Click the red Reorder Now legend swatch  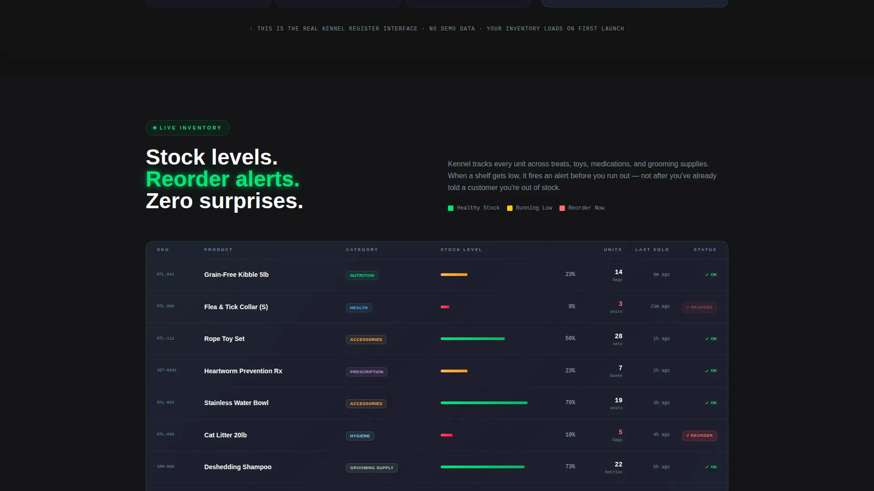[x=562, y=208]
